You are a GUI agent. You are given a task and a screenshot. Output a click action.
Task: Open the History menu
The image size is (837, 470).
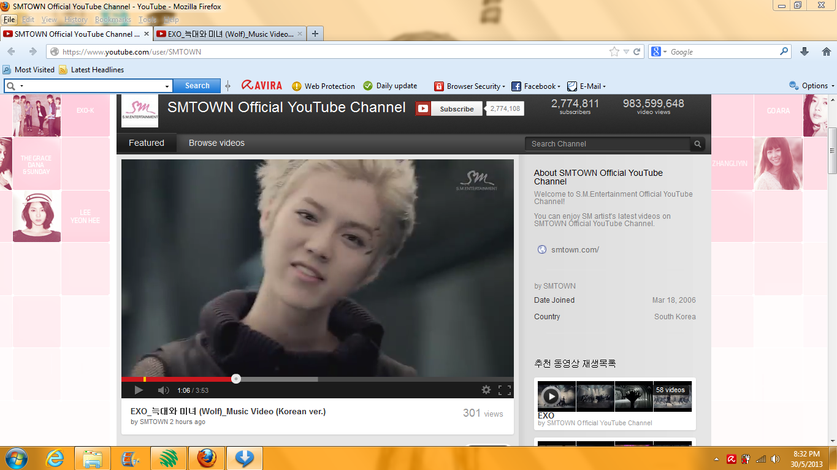(76, 20)
